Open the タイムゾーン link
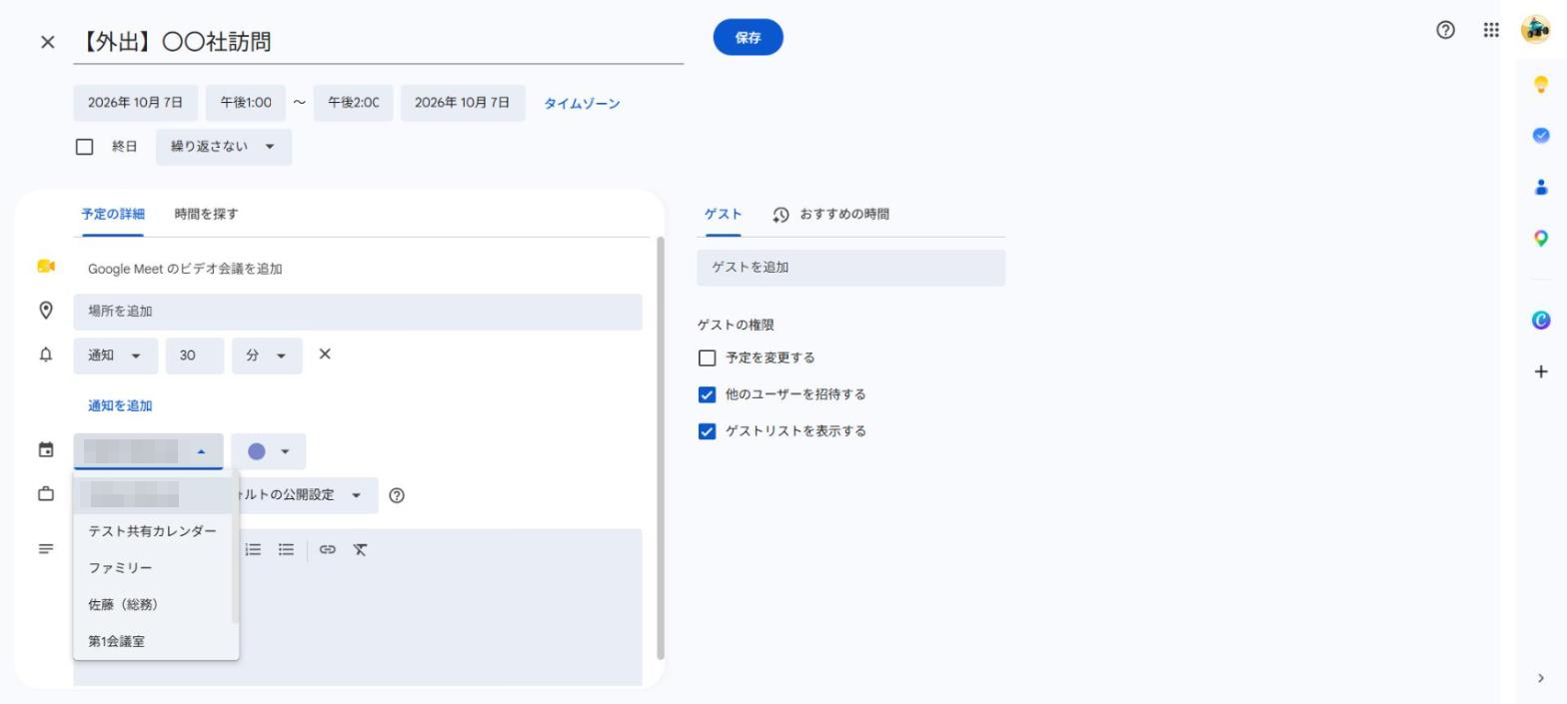This screenshot has width=1567, height=704. click(582, 103)
